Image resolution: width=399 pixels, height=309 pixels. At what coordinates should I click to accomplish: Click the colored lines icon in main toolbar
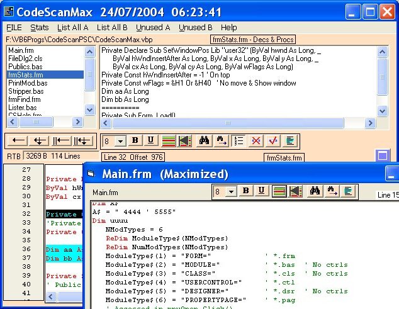pyautogui.click(x=169, y=141)
